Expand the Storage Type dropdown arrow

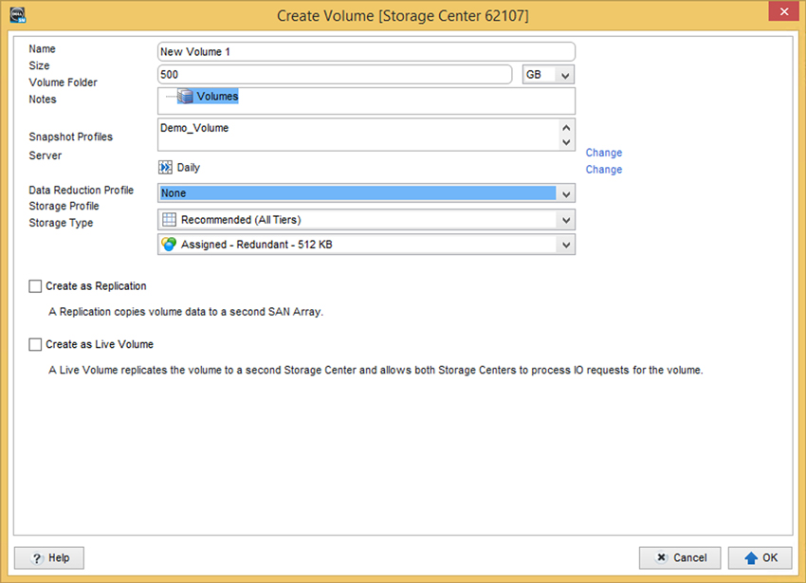click(566, 245)
